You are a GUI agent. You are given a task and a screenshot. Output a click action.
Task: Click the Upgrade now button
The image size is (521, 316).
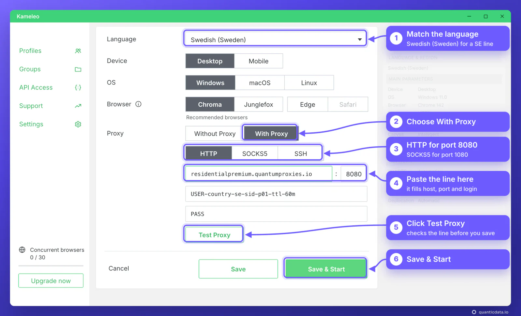51,281
